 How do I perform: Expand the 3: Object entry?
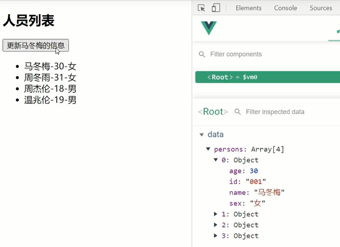(216, 236)
